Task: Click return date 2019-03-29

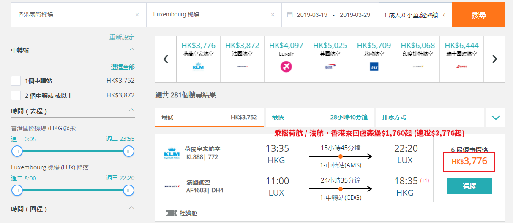Action: tap(355, 15)
